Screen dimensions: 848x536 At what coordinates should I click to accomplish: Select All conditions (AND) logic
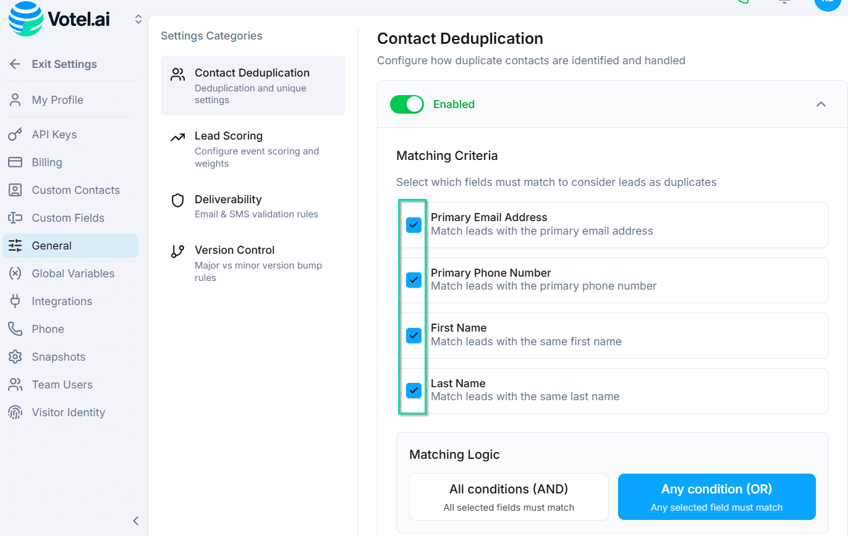(x=509, y=496)
